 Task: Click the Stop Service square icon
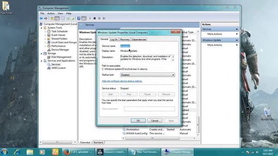(95, 18)
